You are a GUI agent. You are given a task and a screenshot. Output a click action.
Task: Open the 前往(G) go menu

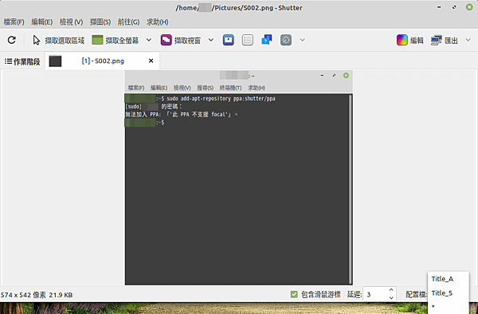click(x=128, y=22)
